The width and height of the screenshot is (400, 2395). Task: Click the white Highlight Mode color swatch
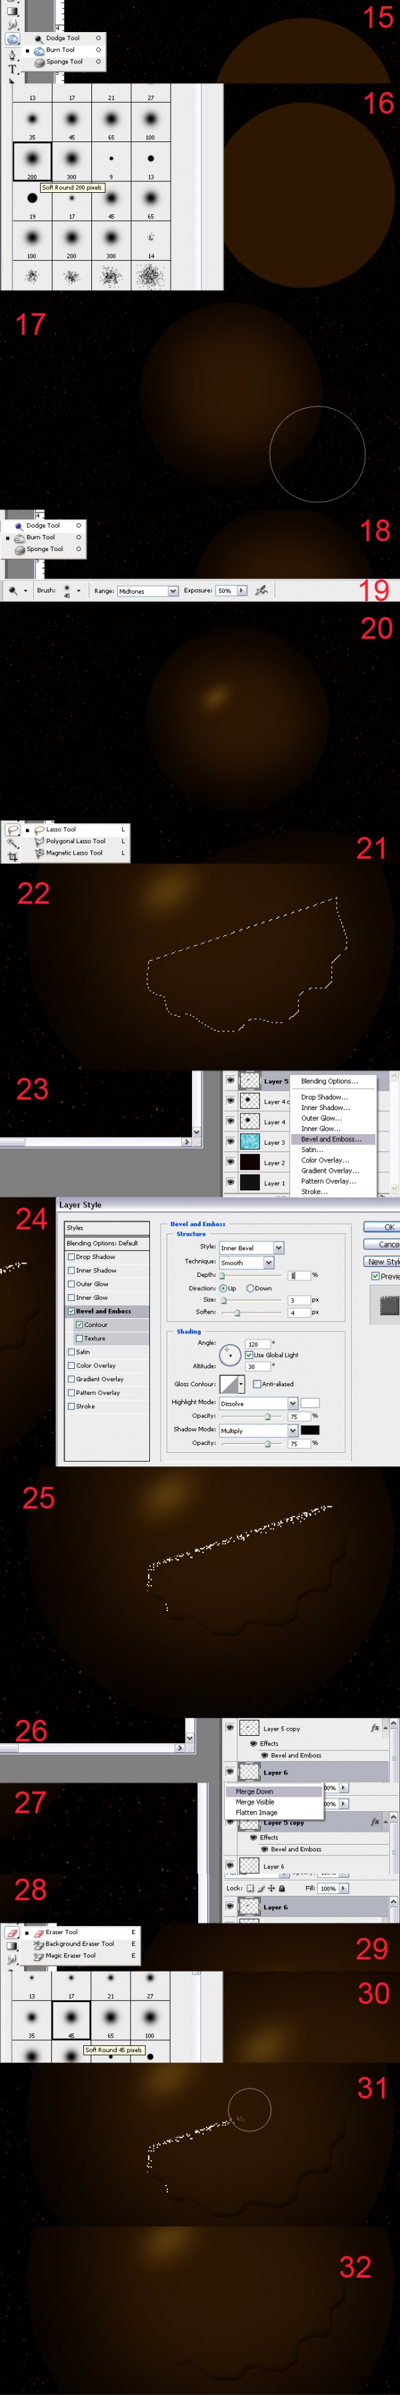click(x=310, y=1403)
